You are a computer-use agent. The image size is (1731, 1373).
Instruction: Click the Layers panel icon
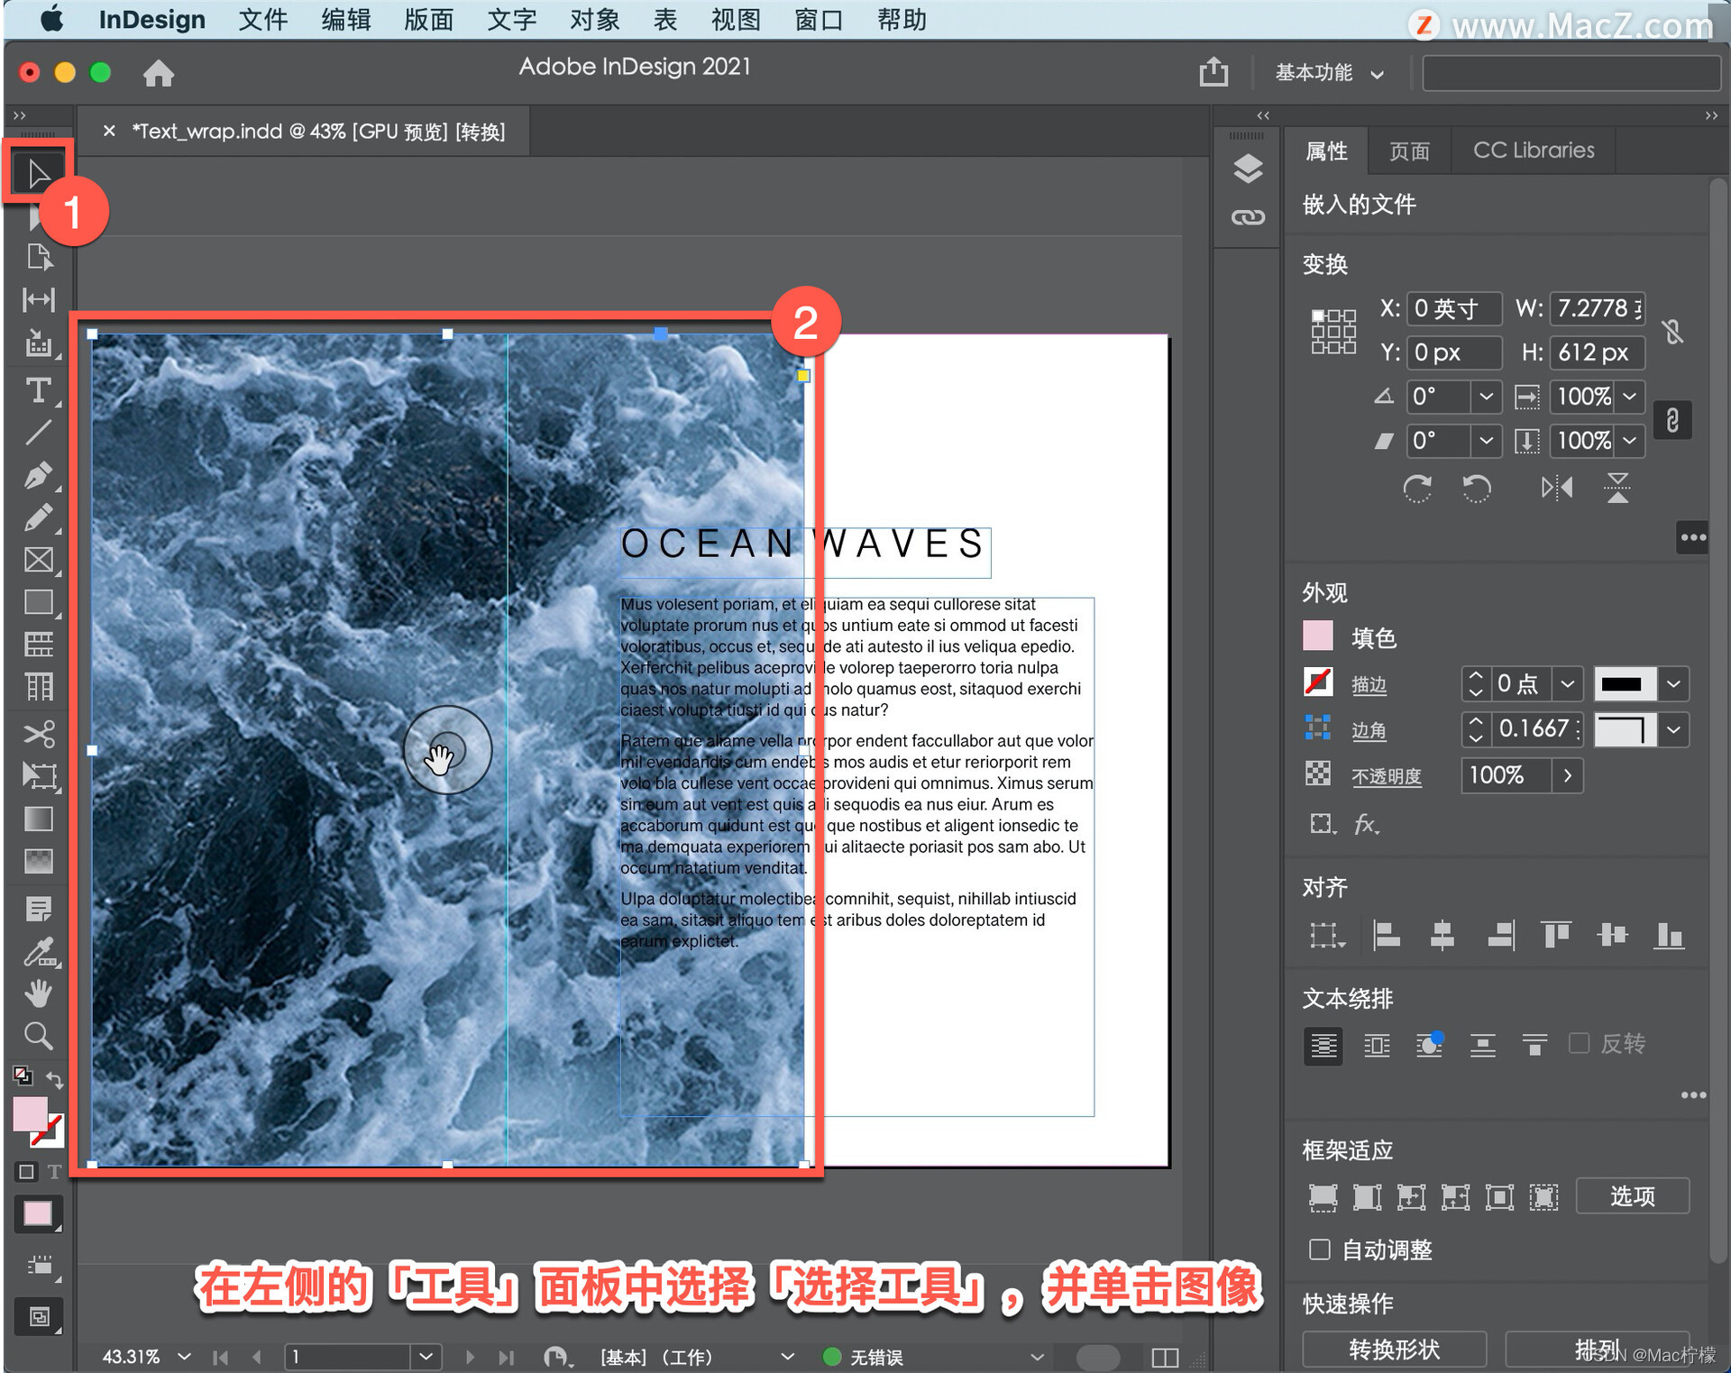tap(1248, 169)
